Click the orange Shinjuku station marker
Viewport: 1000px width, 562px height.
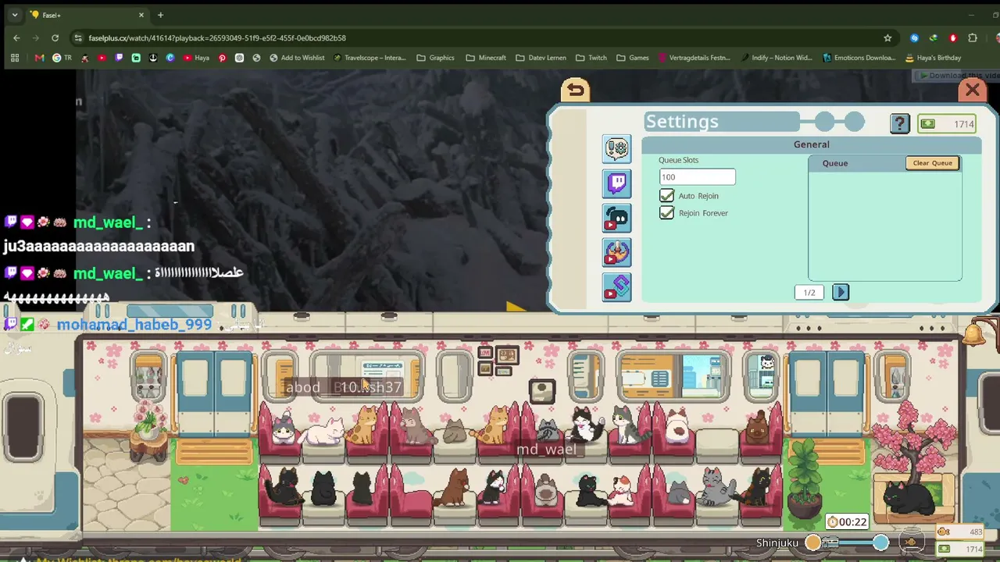point(812,542)
